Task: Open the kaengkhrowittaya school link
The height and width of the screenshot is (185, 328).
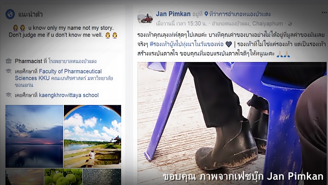Action: click(69, 95)
